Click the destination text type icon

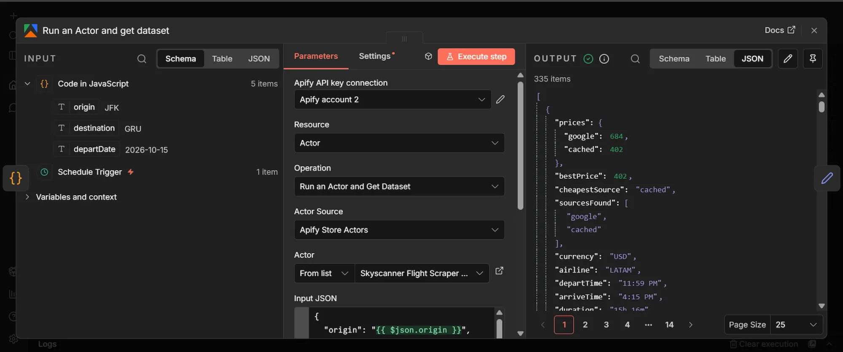point(62,128)
